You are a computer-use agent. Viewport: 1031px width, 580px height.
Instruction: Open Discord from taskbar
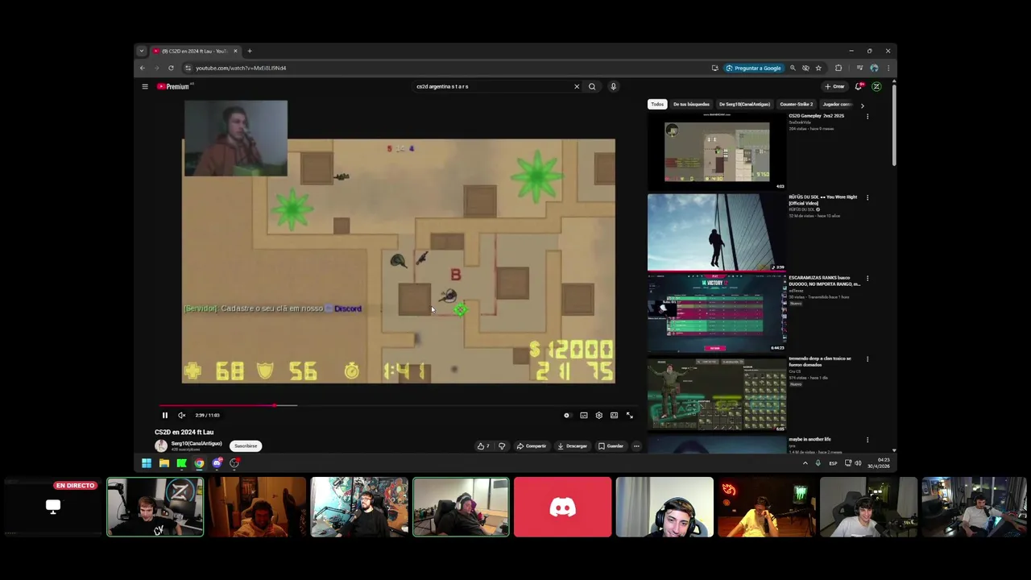point(217,463)
